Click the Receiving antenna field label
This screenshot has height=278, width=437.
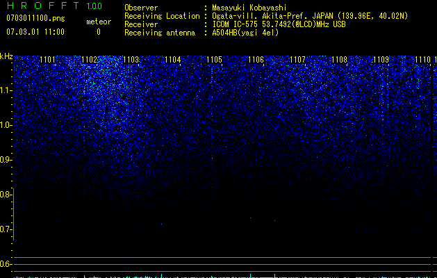pos(160,33)
